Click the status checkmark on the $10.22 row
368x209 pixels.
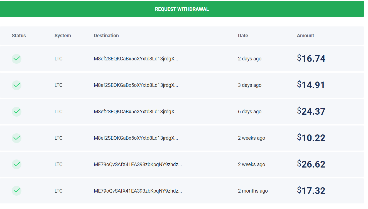[x=17, y=138]
